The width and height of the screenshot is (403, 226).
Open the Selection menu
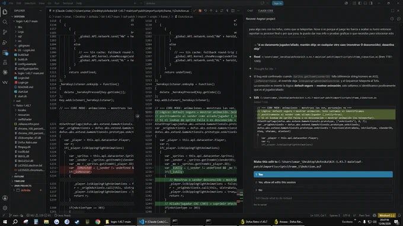click(30, 4)
